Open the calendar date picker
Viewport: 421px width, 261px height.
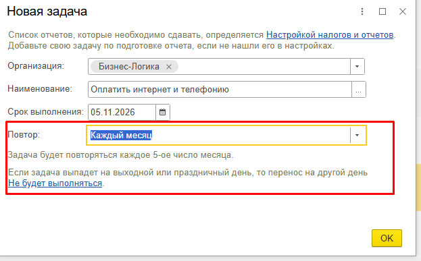click(162, 112)
